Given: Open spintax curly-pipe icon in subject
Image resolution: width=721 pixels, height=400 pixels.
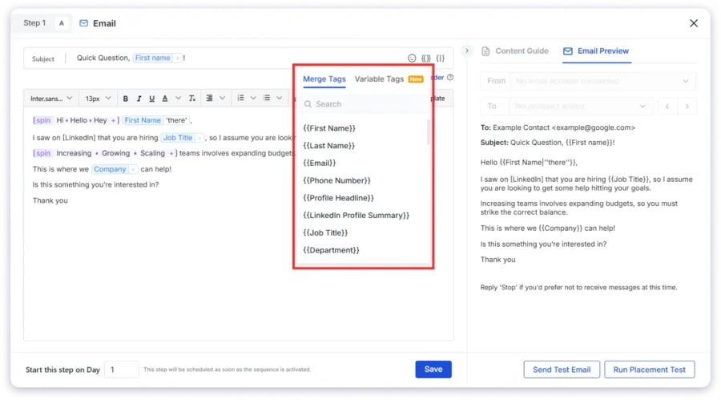Looking at the screenshot, I should pos(441,58).
